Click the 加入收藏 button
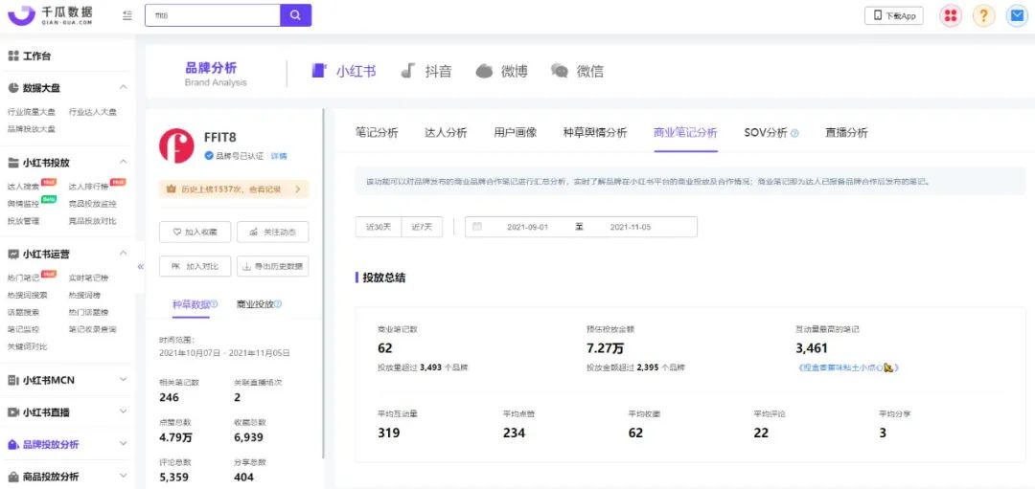The height and width of the screenshot is (489, 1035). coord(195,232)
